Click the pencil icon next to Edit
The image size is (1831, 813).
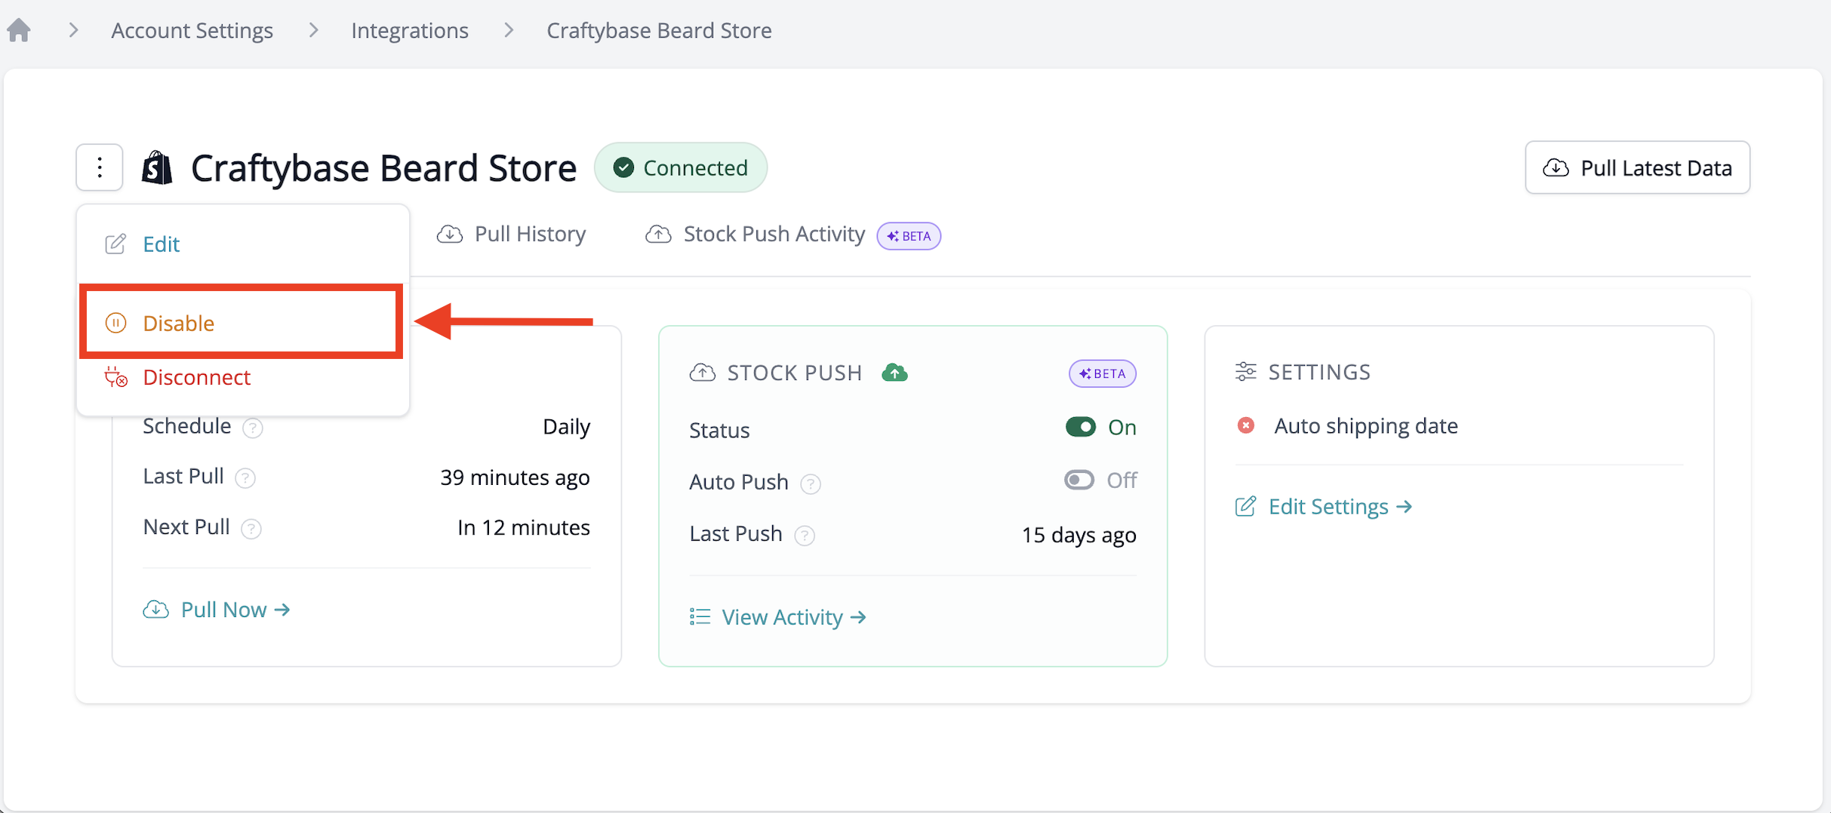pyautogui.click(x=115, y=244)
